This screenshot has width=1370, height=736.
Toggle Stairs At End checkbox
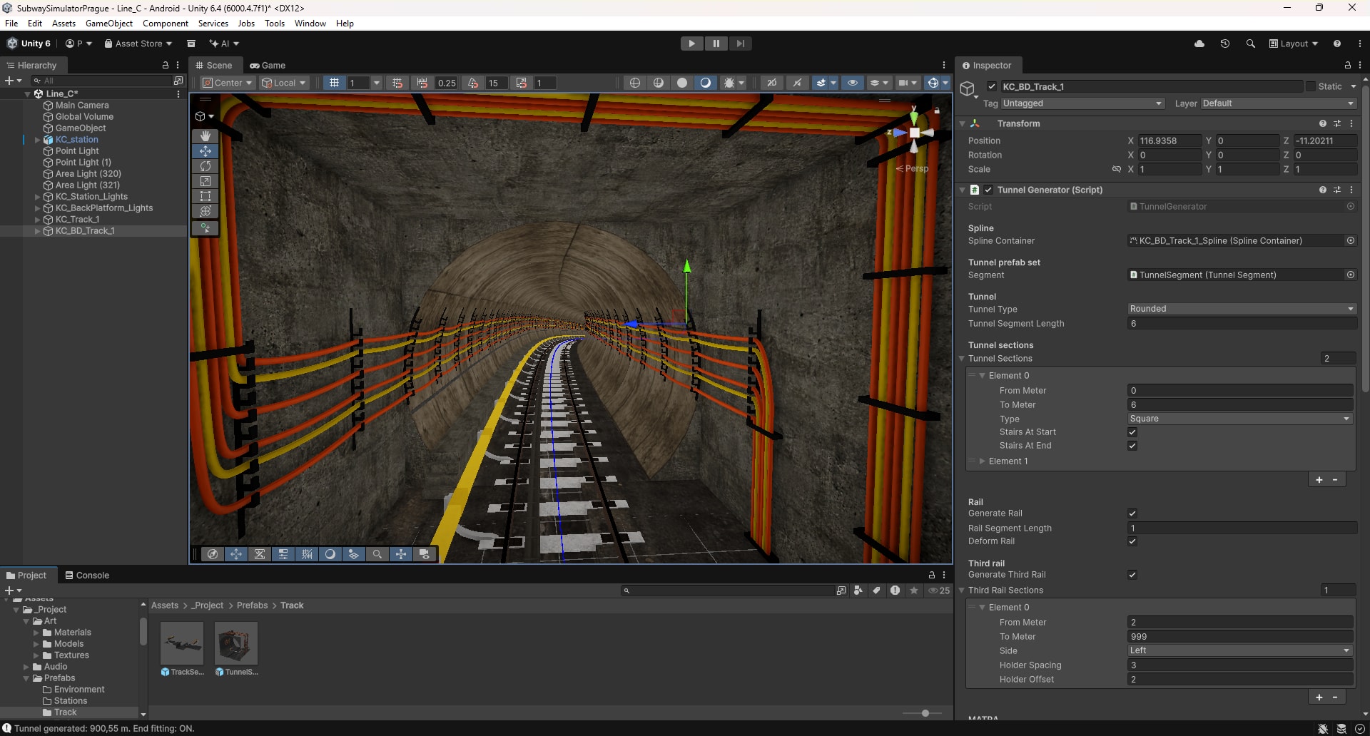coord(1132,446)
